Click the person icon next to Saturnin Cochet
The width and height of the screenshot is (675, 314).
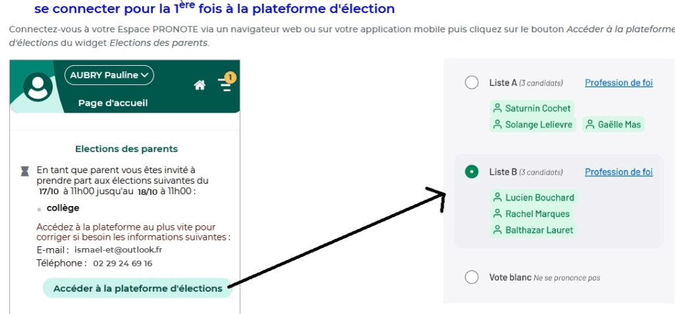tap(497, 108)
